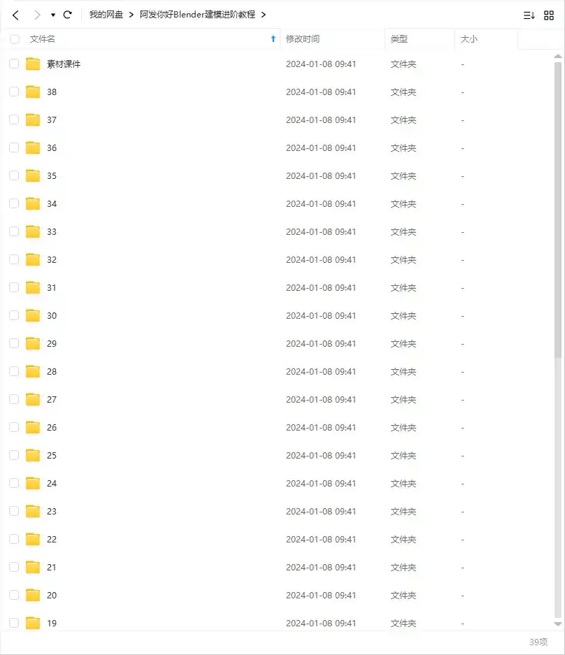565x655 pixels.
Task: Open folder named 33
Action: pyautogui.click(x=52, y=232)
